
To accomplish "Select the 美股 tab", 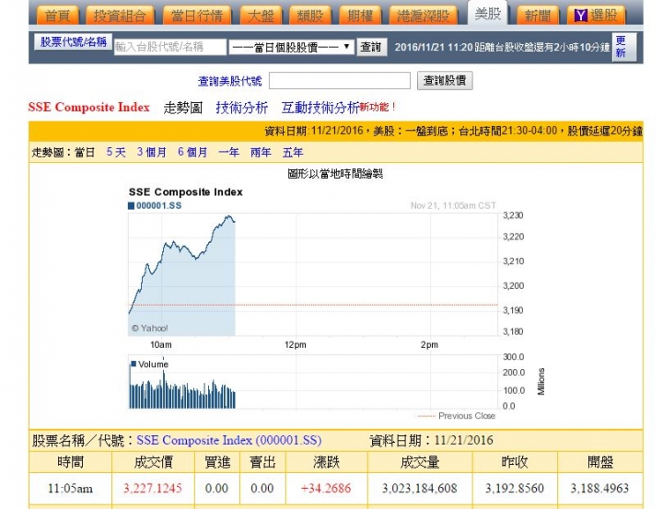I will point(487,14).
